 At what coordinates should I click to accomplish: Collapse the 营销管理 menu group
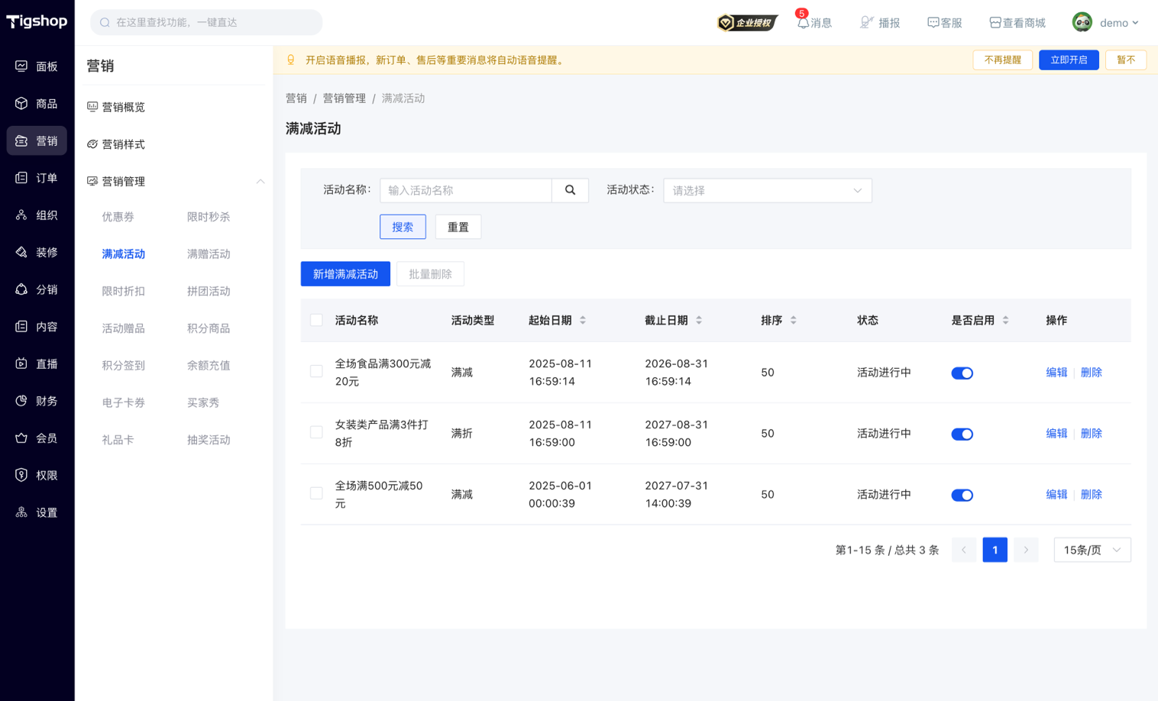coord(260,181)
